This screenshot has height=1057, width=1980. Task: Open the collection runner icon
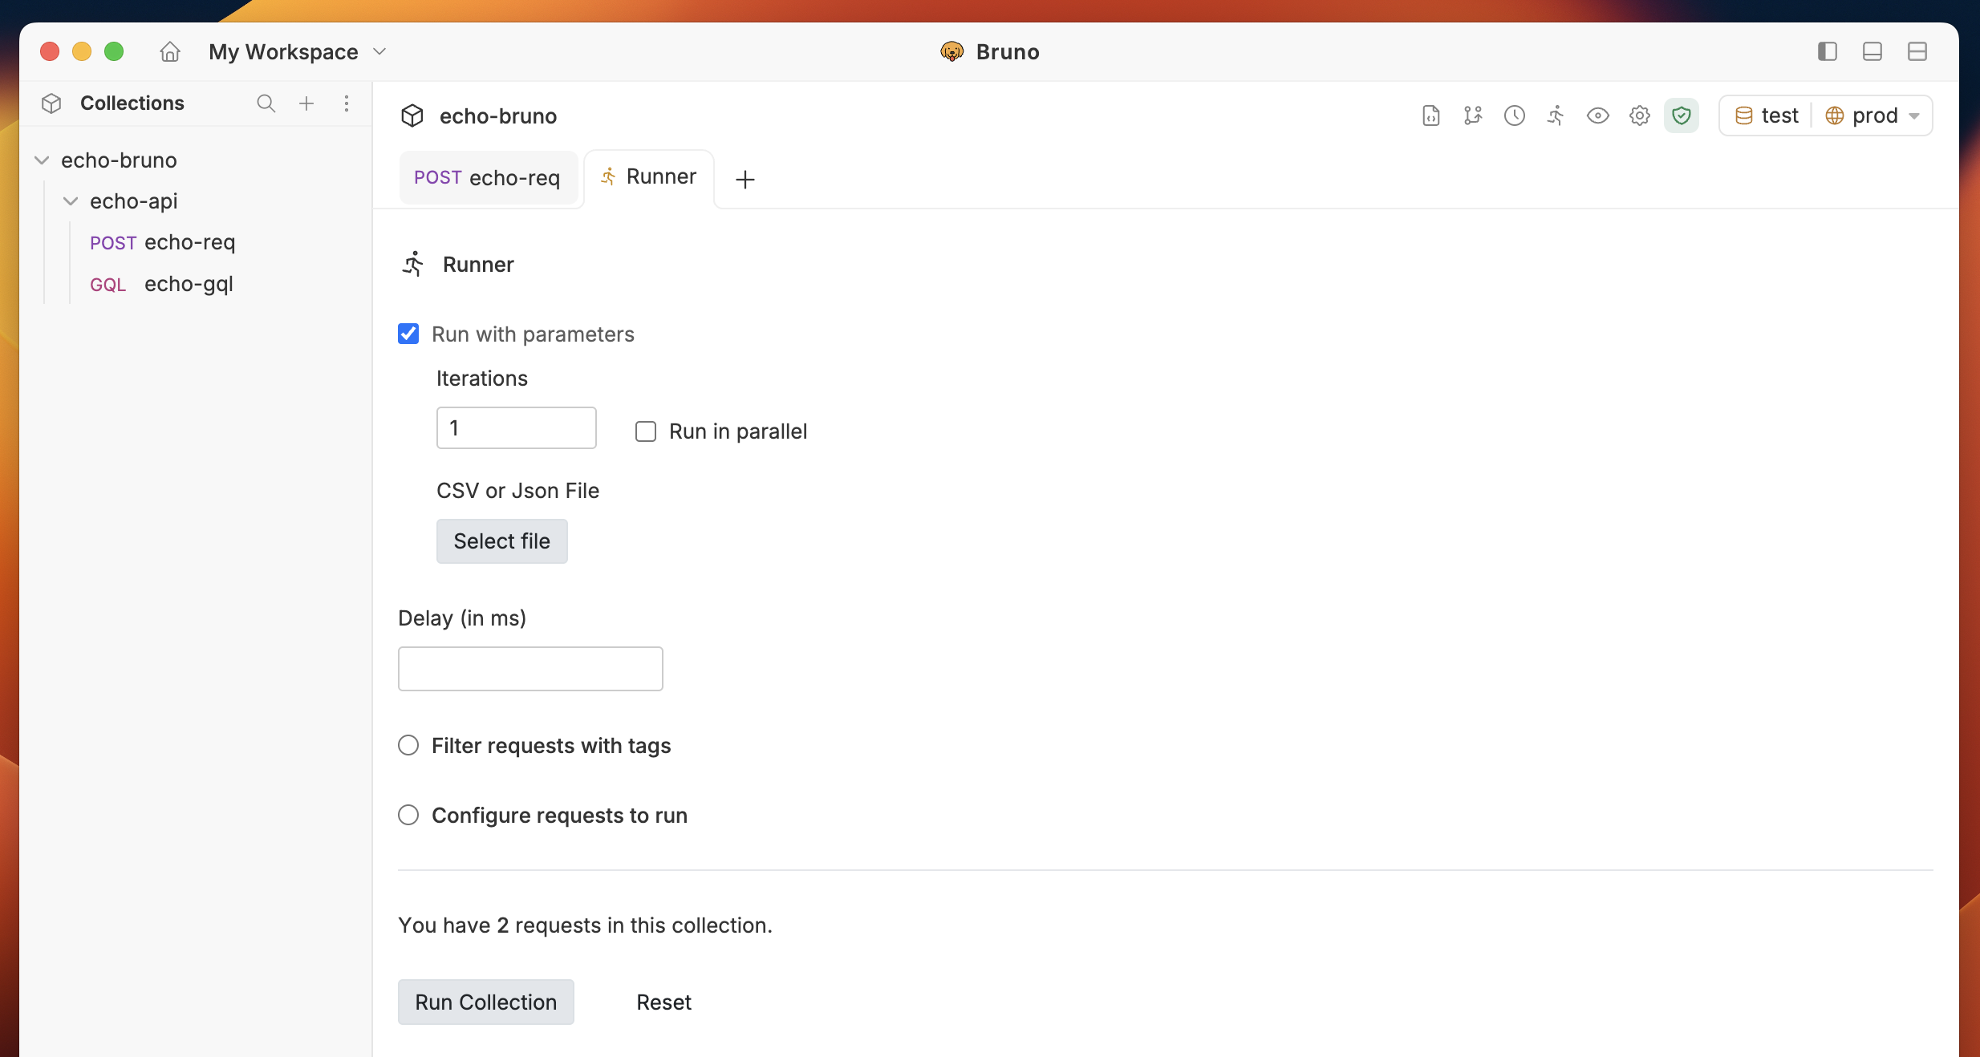pyautogui.click(x=1555, y=115)
